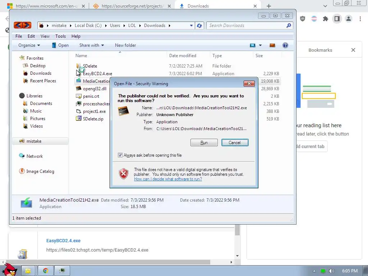
Task: Click the Chrome profile avatar icon
Action: 349,19
